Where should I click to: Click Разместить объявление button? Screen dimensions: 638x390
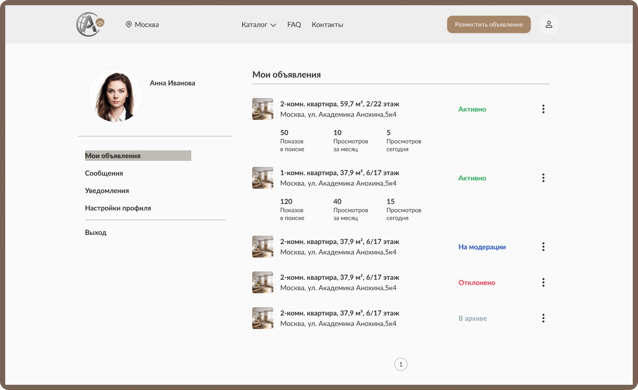pos(489,24)
